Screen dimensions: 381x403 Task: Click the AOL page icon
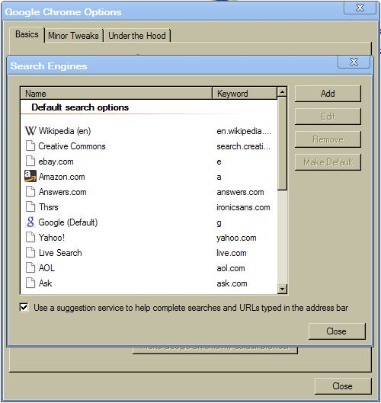click(x=30, y=268)
